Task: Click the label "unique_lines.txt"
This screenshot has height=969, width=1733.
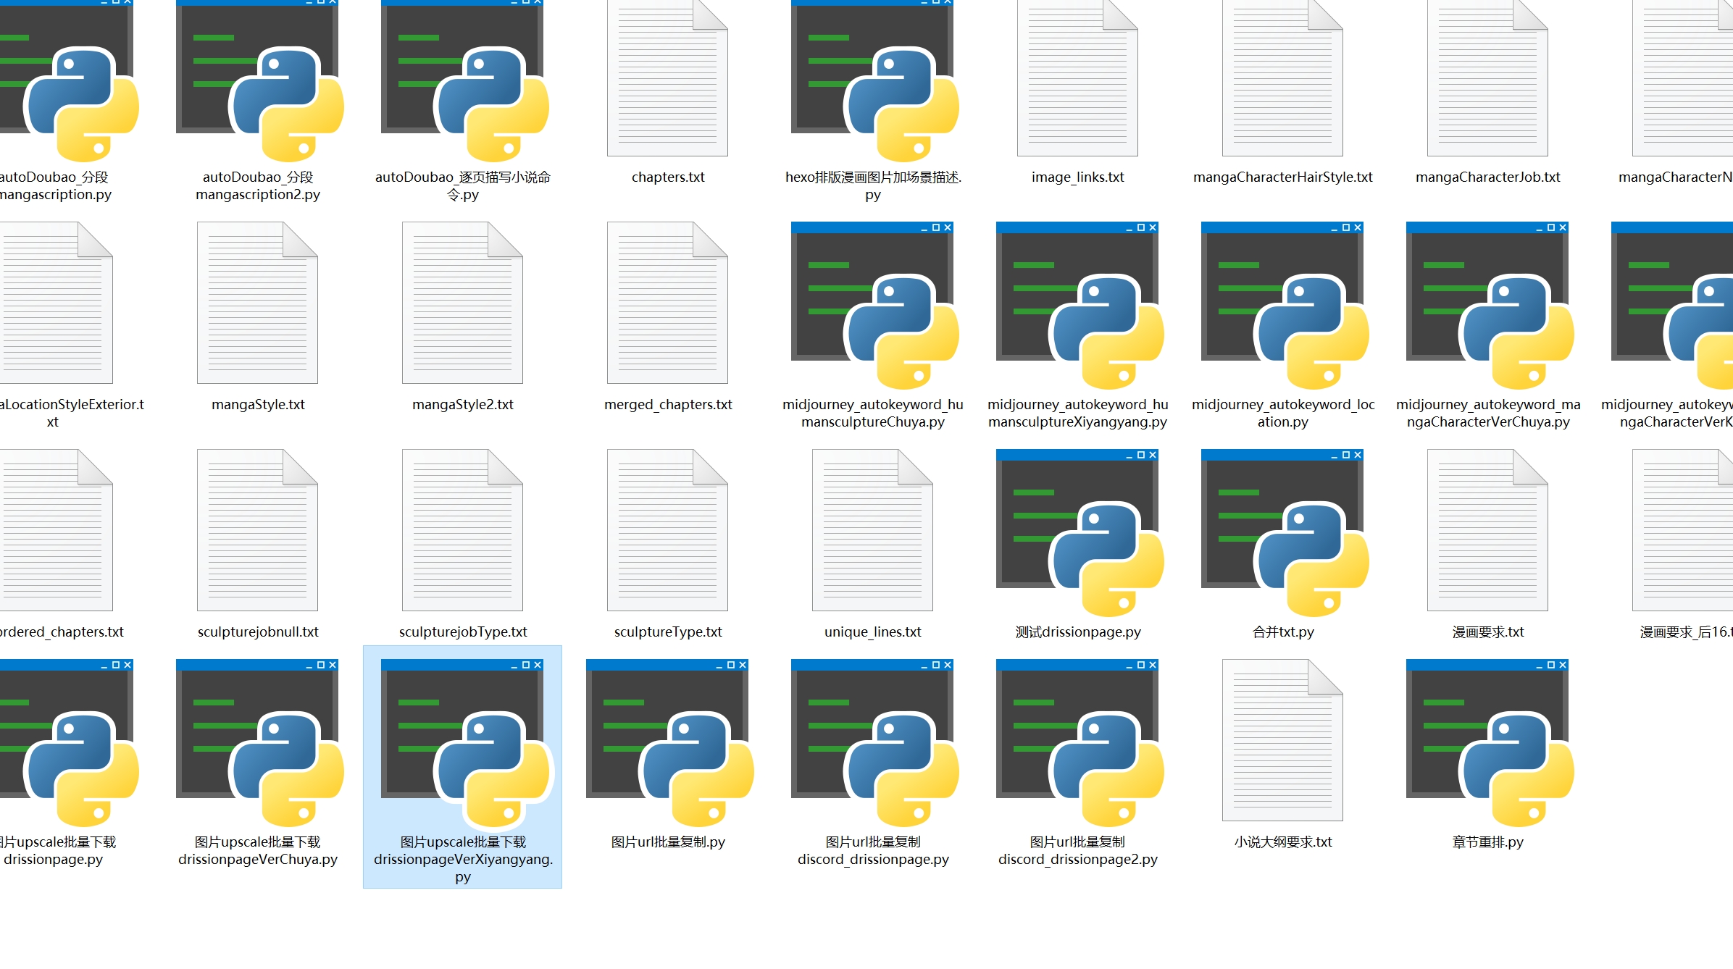Action: (x=873, y=632)
